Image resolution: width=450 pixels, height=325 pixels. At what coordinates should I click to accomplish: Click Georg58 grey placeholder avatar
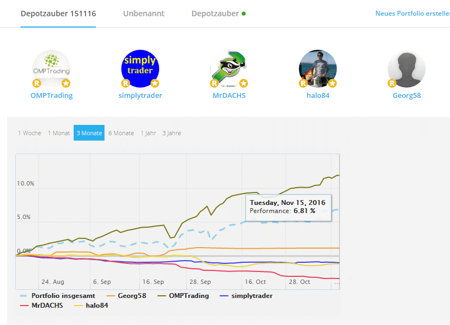[406, 68]
